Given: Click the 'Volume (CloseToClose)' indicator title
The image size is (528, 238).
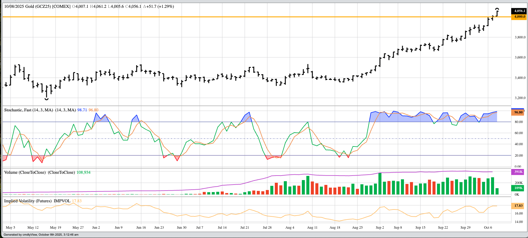Looking at the screenshot, I should pyautogui.click(x=25, y=173).
